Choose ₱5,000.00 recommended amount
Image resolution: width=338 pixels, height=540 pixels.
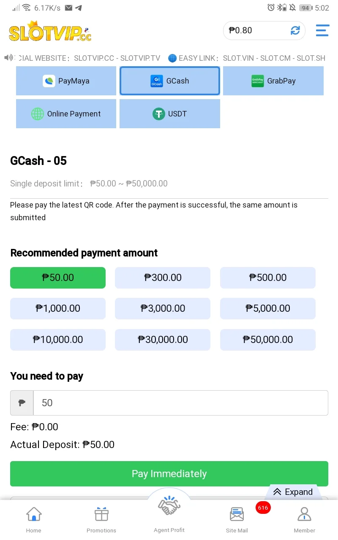[x=268, y=308]
